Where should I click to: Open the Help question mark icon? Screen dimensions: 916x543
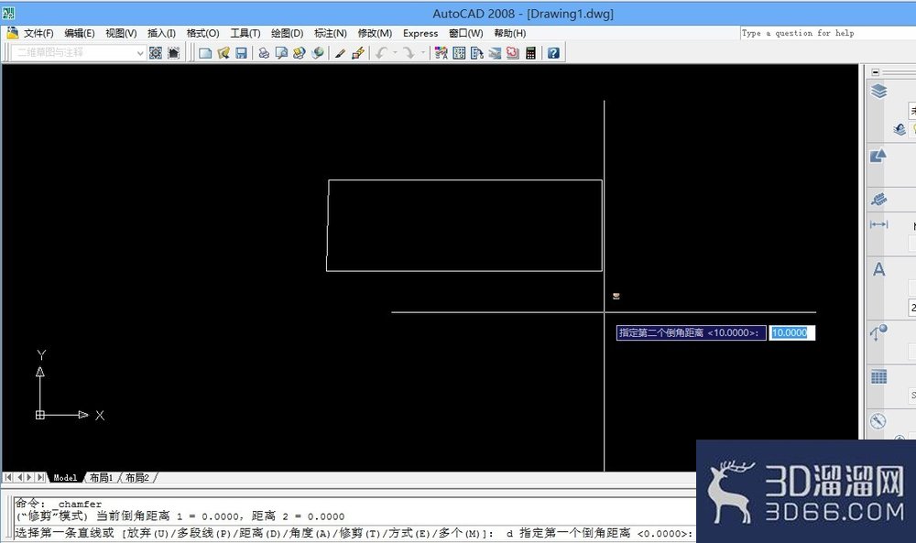point(552,53)
